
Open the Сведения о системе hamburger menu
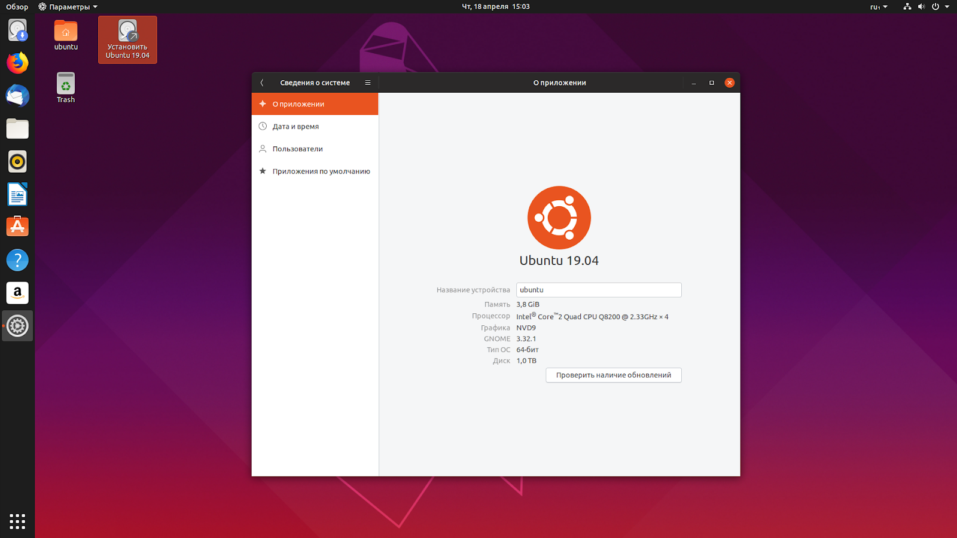click(368, 82)
